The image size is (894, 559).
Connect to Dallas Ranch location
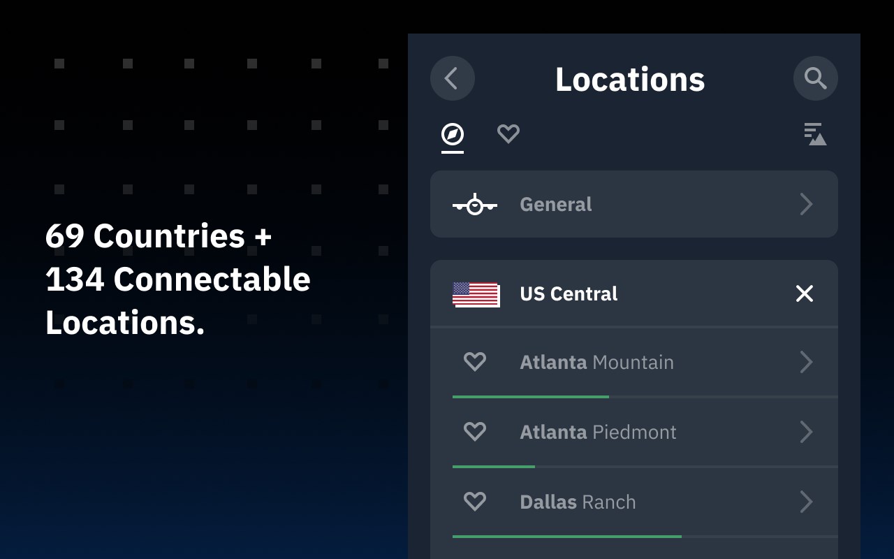[x=634, y=502]
